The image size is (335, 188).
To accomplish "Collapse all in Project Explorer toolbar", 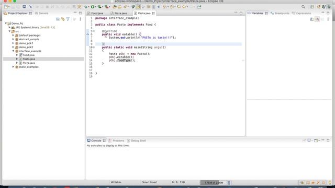I will [x=58, y=19].
